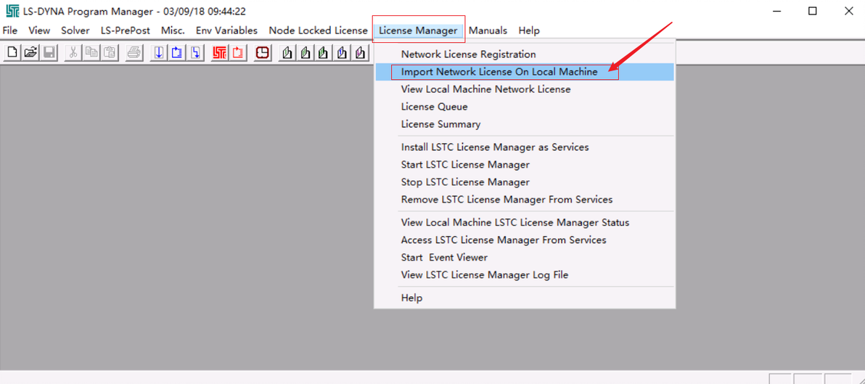The width and height of the screenshot is (865, 384).
Task: Open the Manuals menu
Action: (x=488, y=30)
